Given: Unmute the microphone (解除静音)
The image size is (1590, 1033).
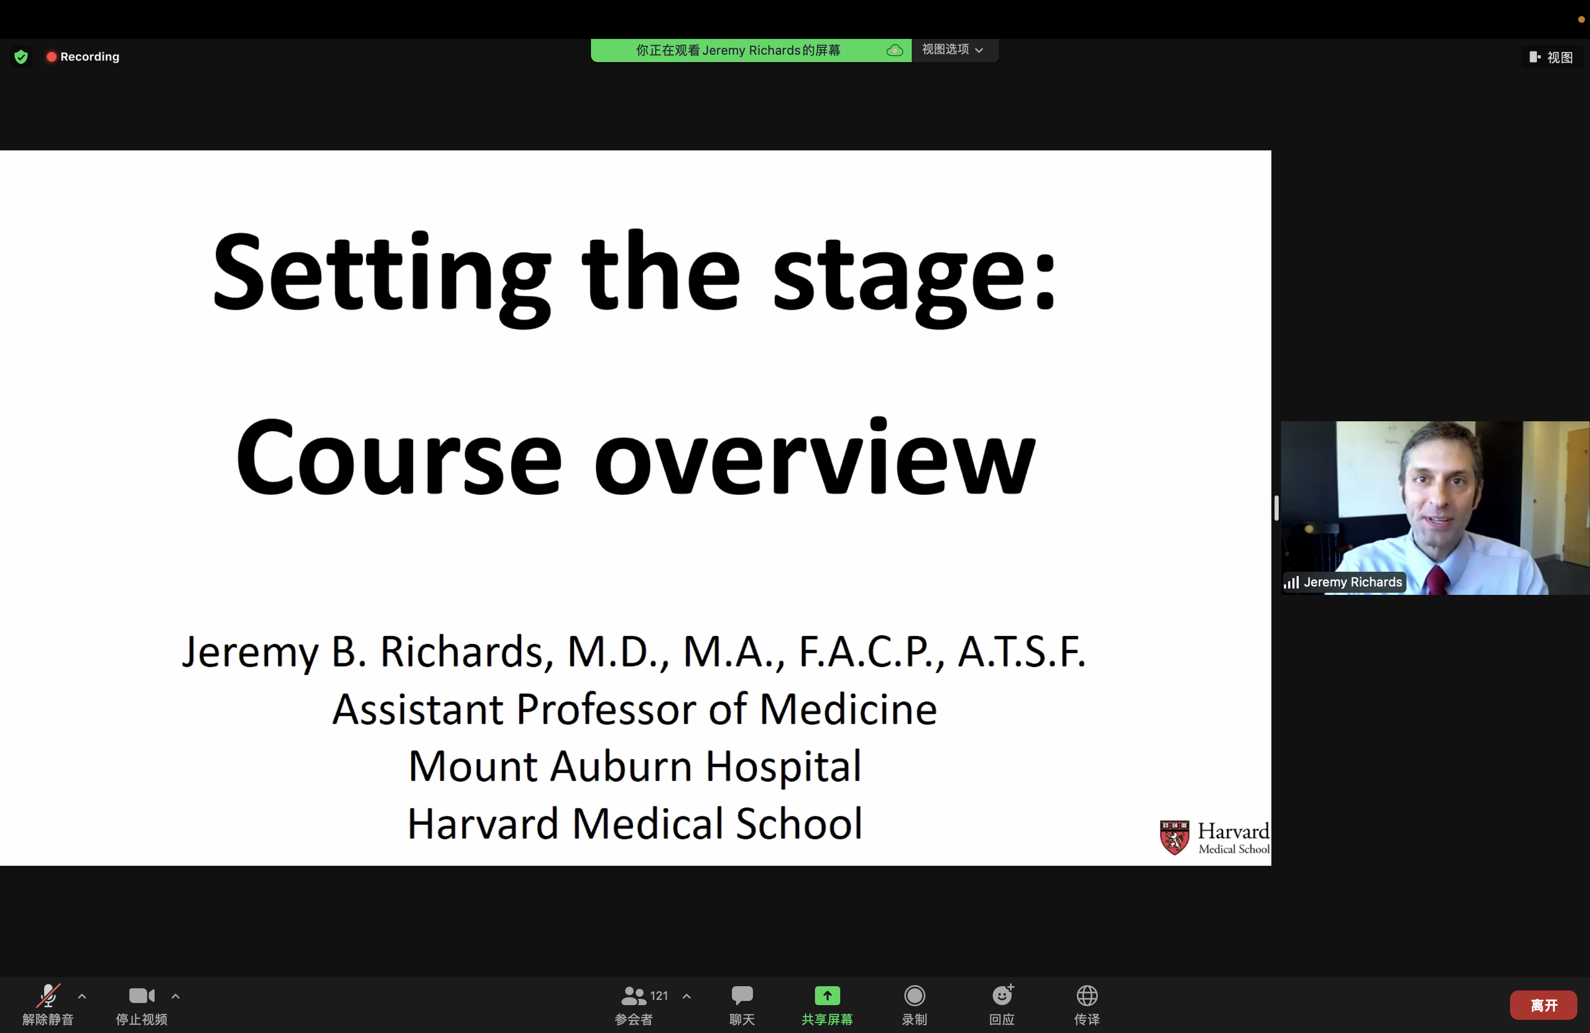Looking at the screenshot, I should click(48, 1004).
